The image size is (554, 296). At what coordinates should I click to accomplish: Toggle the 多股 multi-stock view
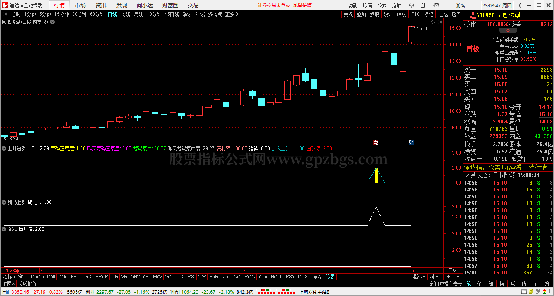pos(374,14)
